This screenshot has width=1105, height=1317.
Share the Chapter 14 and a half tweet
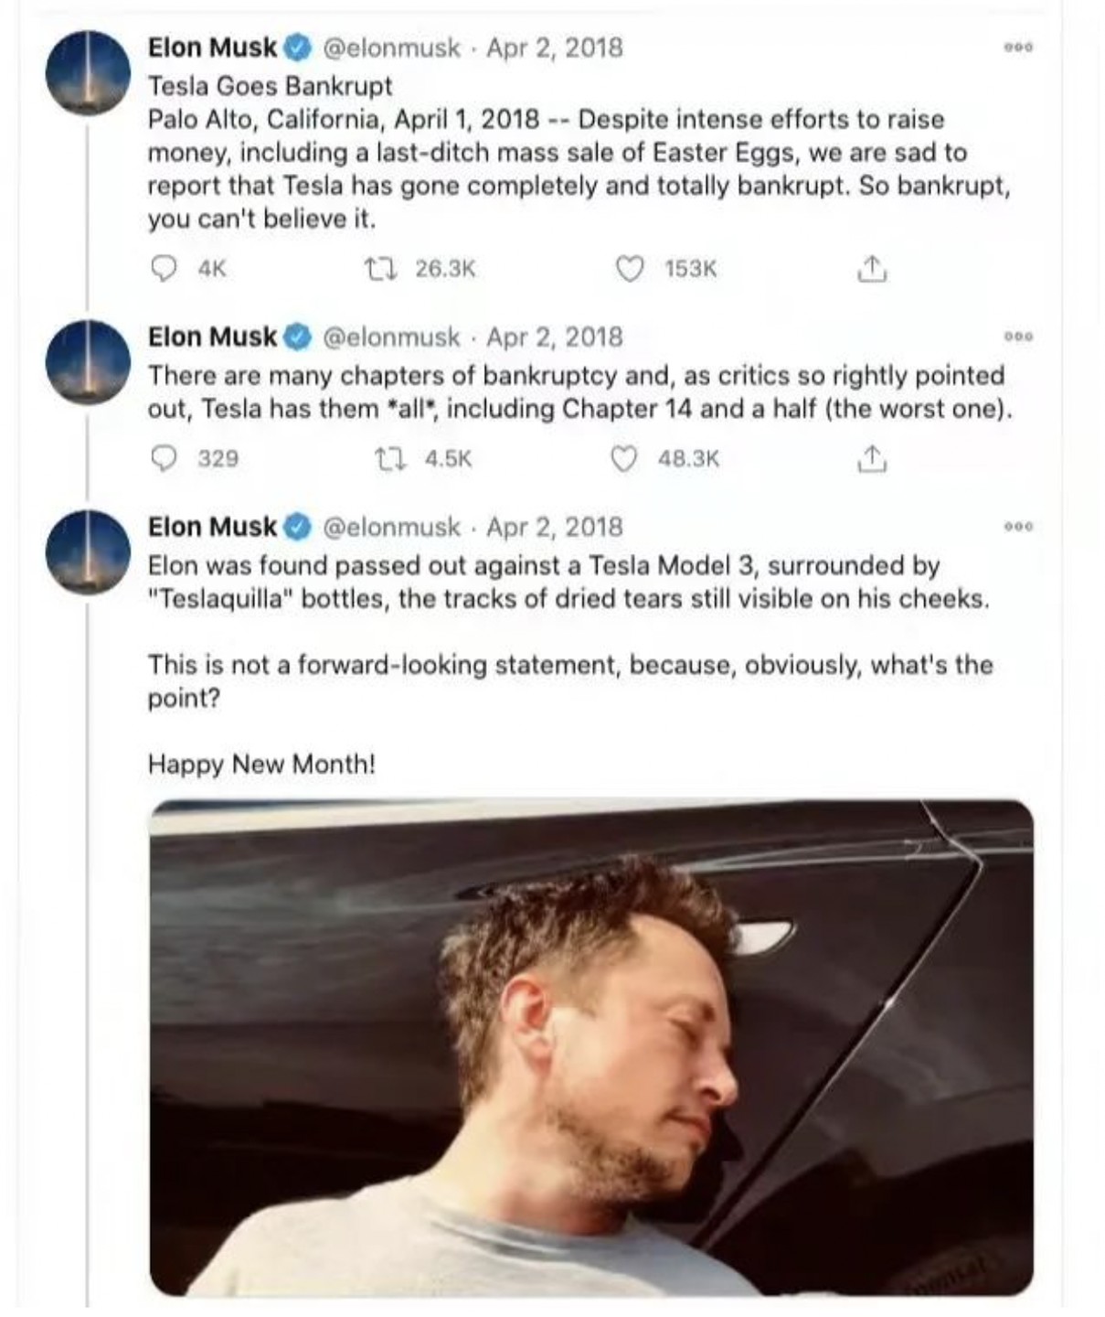872,458
